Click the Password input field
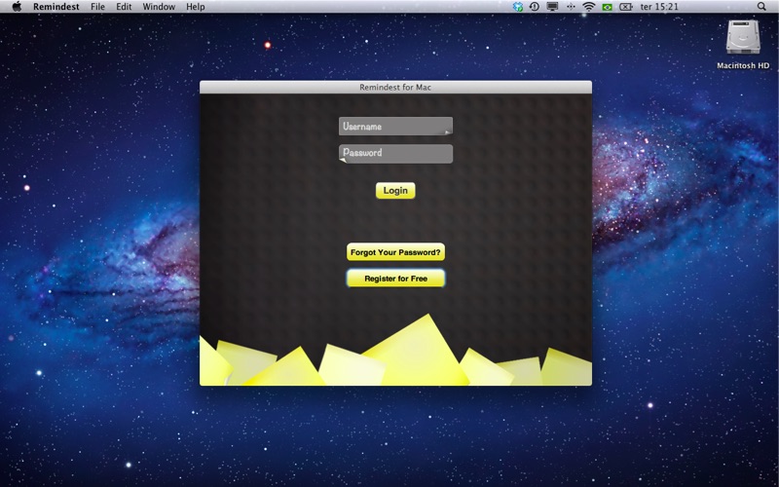Screen dimensions: 779x487 tap(395, 154)
